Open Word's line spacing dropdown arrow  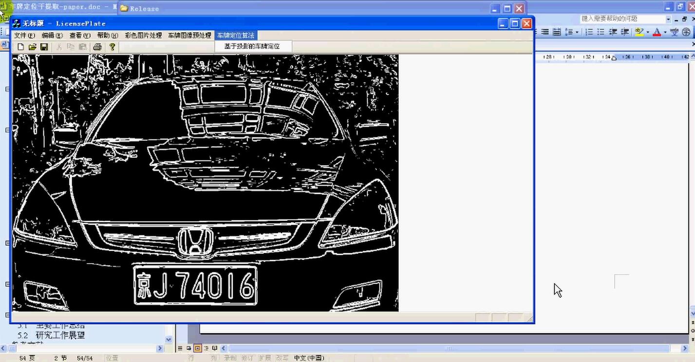tap(577, 32)
